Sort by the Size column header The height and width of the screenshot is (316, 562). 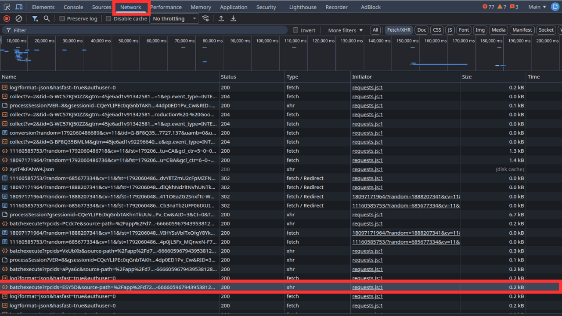pyautogui.click(x=493, y=77)
